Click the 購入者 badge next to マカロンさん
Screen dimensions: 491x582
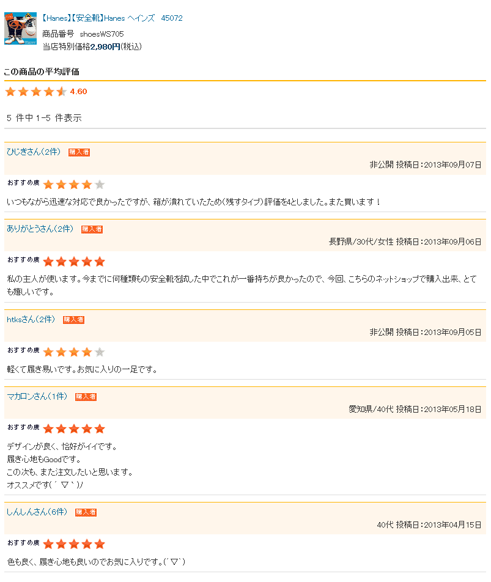[x=86, y=397]
